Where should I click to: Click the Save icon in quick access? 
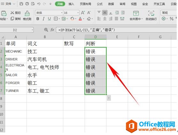point(21,4)
